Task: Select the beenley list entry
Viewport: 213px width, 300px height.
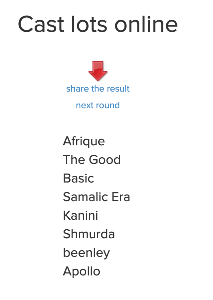Action: pyautogui.click(x=86, y=253)
